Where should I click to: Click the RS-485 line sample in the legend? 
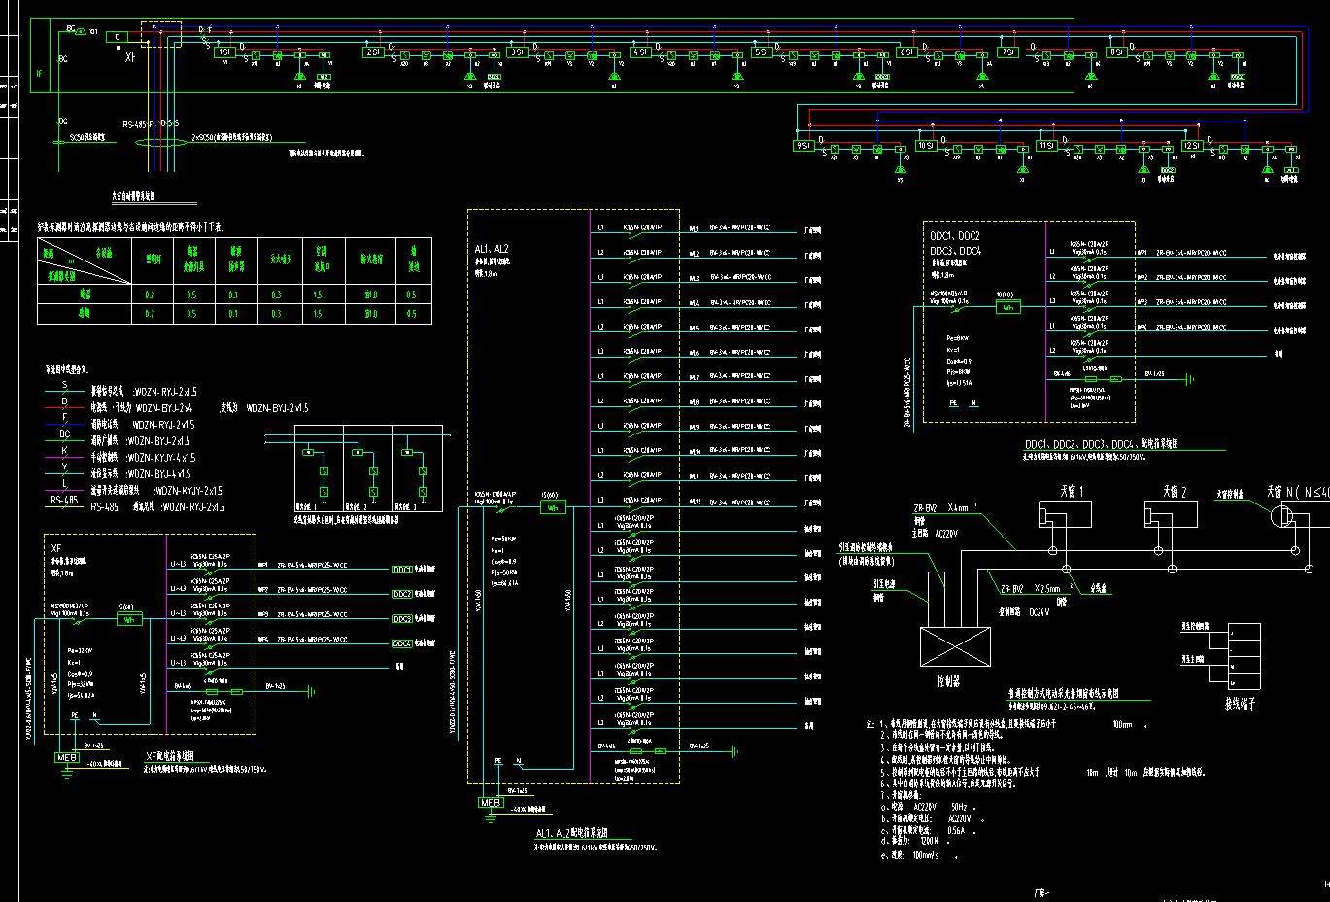(65, 501)
